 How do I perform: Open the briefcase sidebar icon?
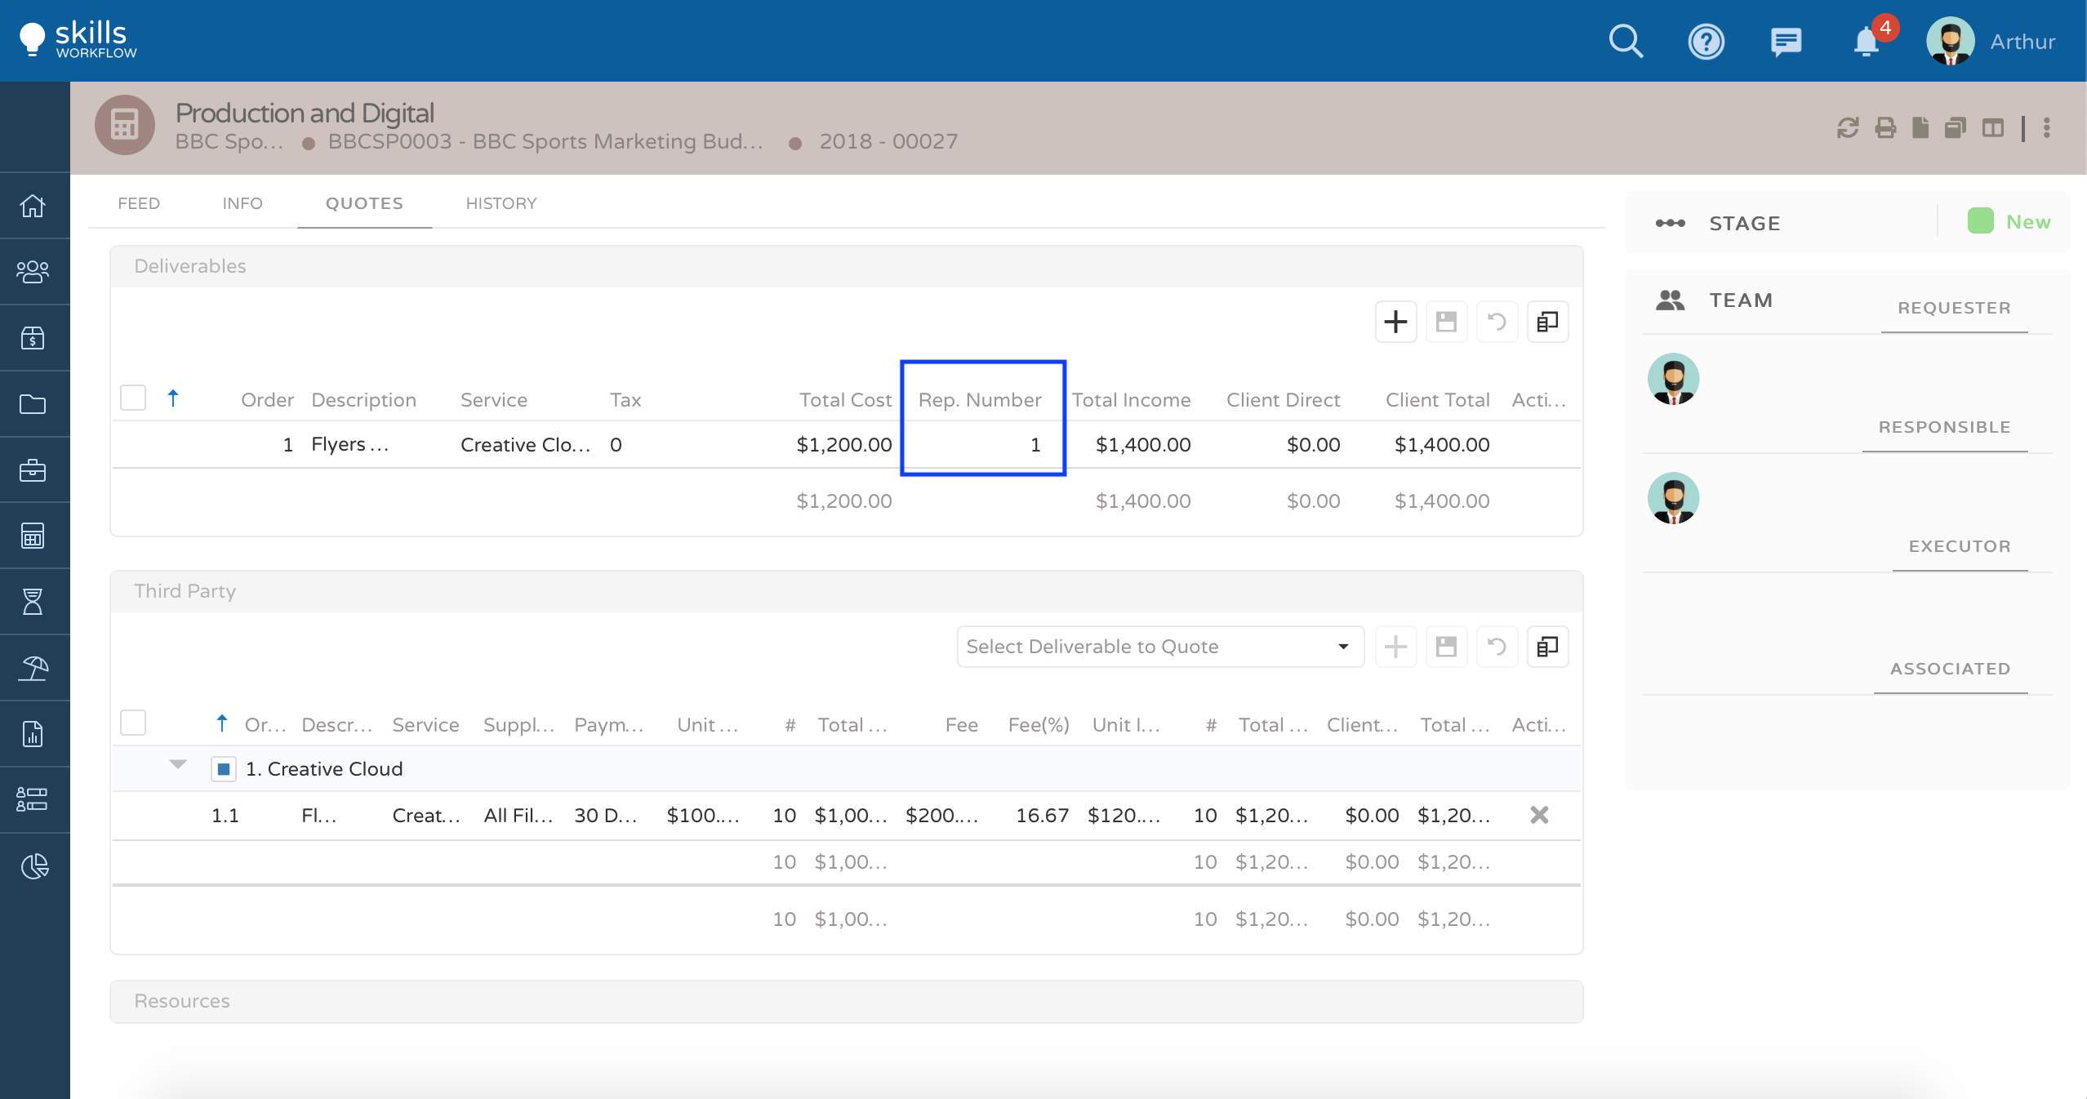pyautogui.click(x=33, y=469)
